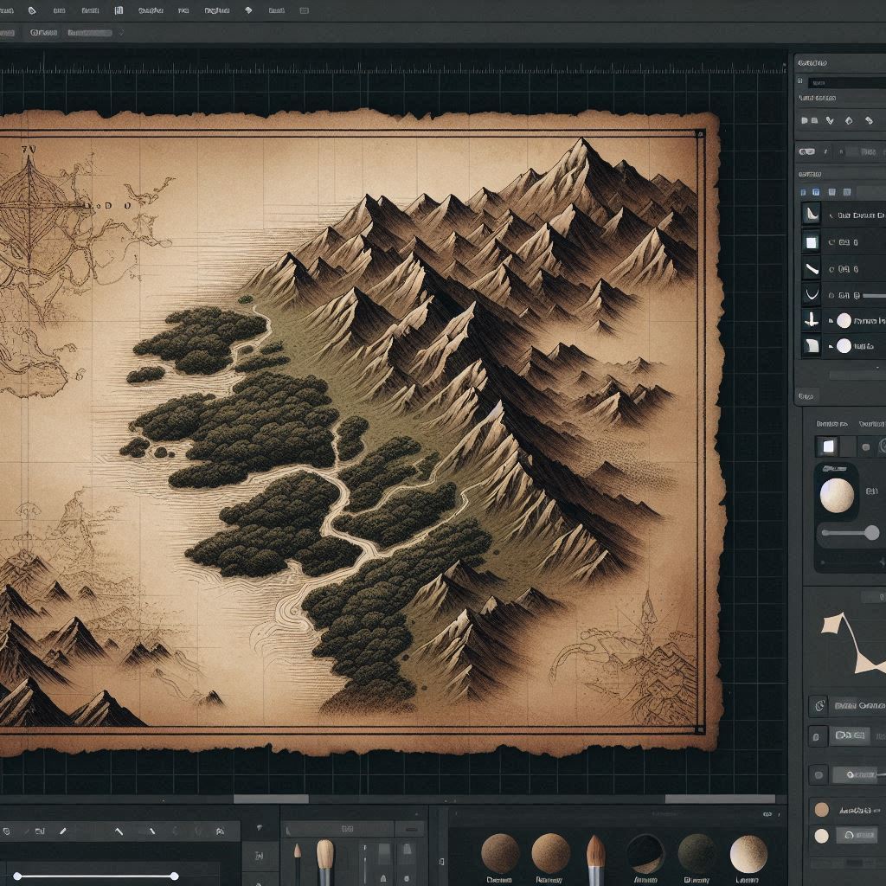Select the first brown material sphere
Image resolution: width=886 pixels, height=886 pixels.
point(500,853)
